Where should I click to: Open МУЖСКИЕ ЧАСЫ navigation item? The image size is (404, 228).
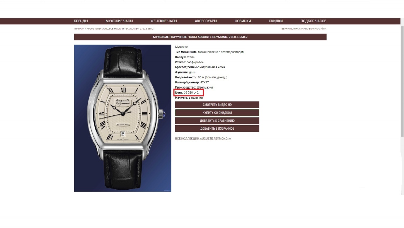[119, 21]
